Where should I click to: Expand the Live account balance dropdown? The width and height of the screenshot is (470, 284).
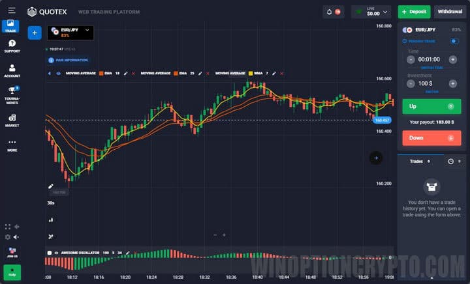click(371, 12)
